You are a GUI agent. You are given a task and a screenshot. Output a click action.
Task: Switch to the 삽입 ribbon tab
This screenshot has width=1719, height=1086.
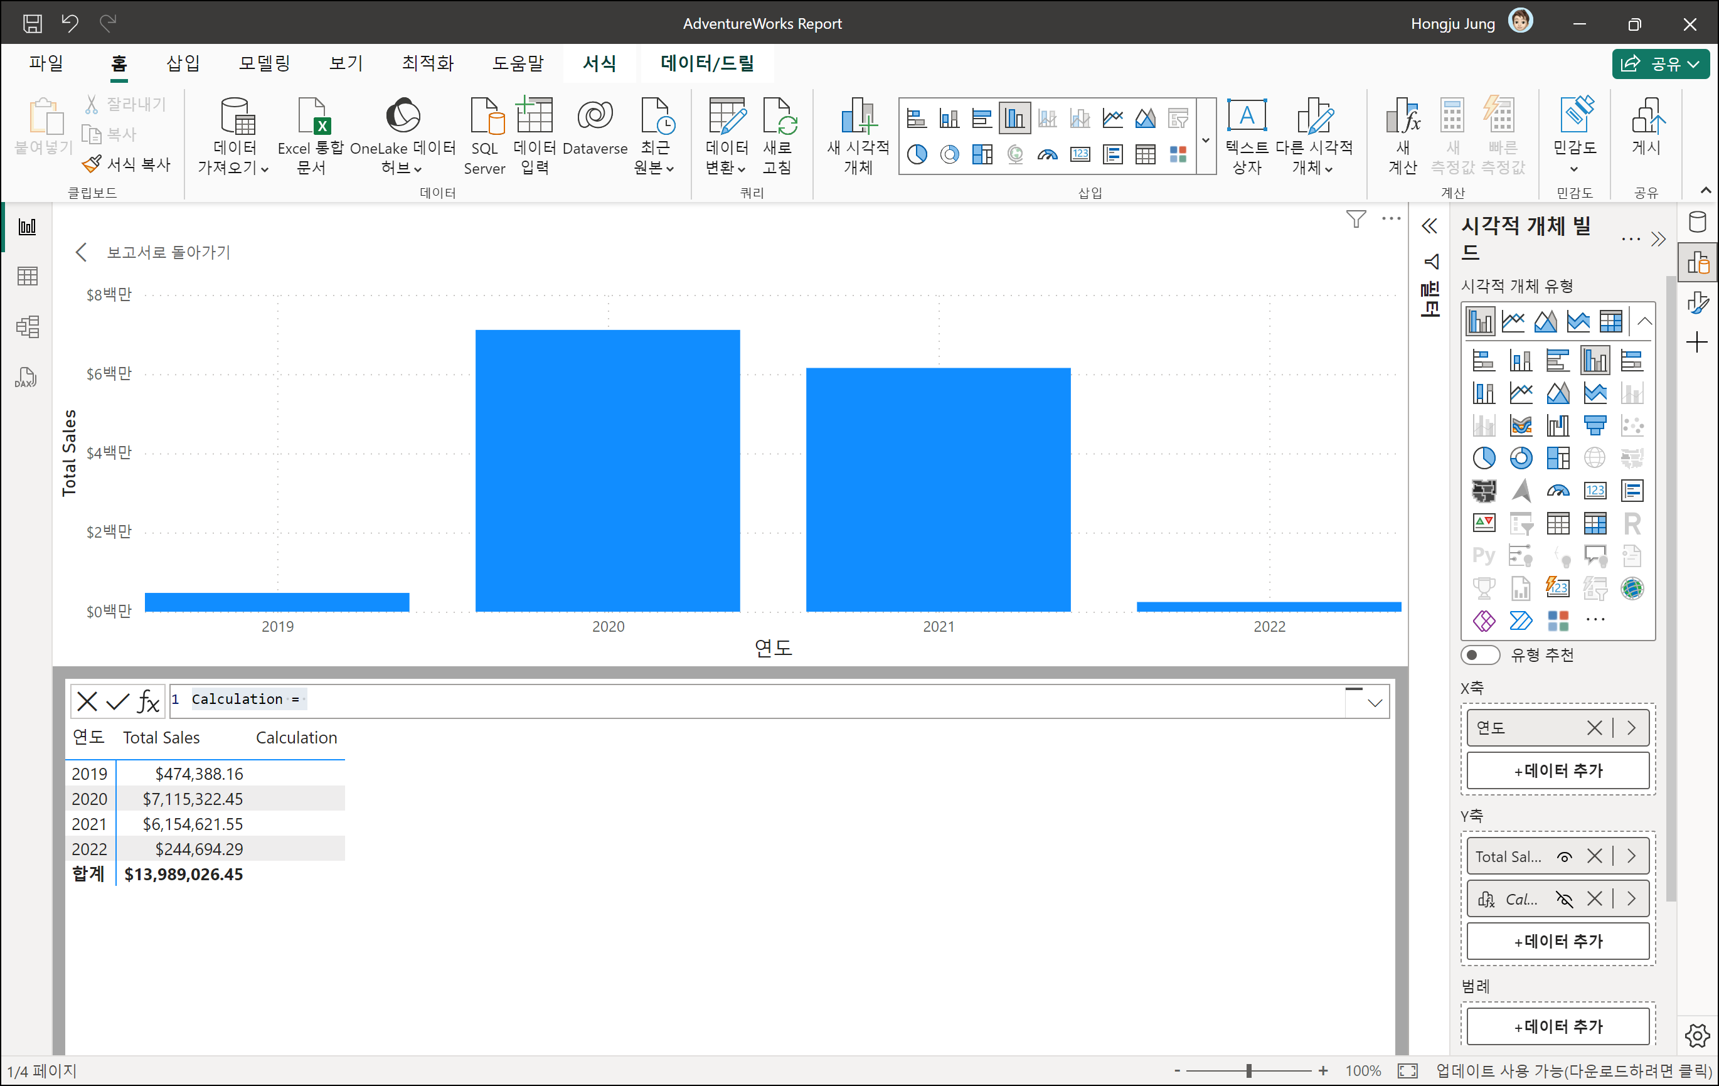pyautogui.click(x=183, y=63)
